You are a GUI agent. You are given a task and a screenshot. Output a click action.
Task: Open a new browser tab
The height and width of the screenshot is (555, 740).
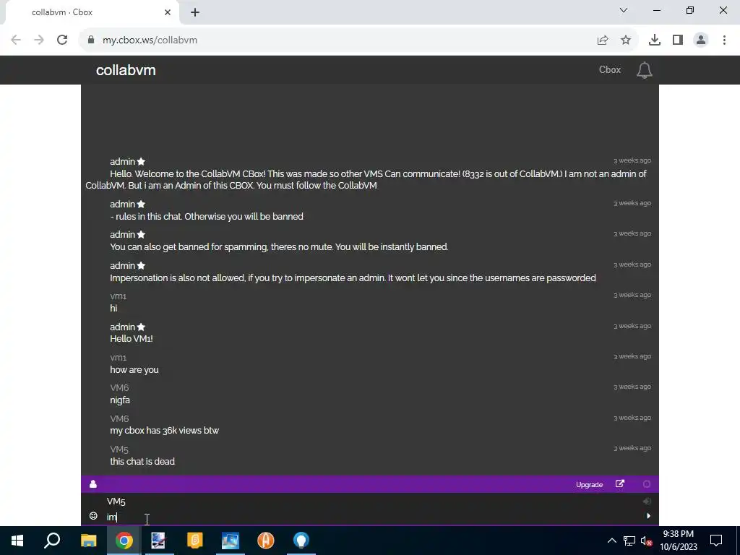coord(195,12)
